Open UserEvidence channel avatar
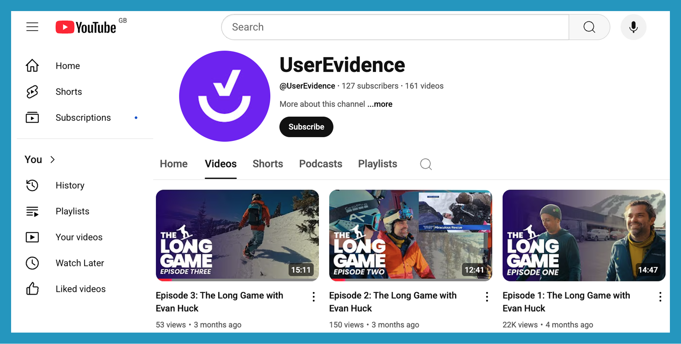 click(225, 96)
